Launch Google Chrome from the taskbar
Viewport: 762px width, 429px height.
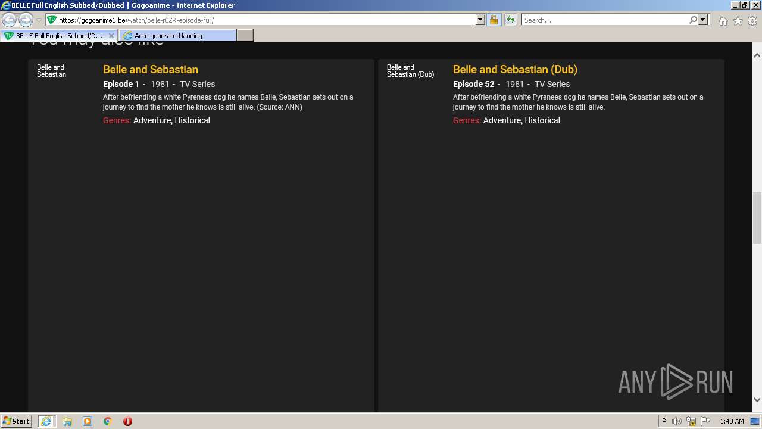point(108,421)
